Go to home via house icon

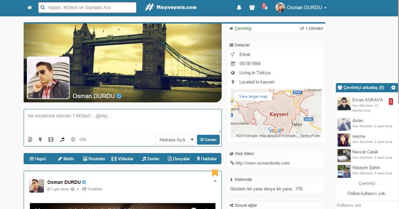[30, 7]
